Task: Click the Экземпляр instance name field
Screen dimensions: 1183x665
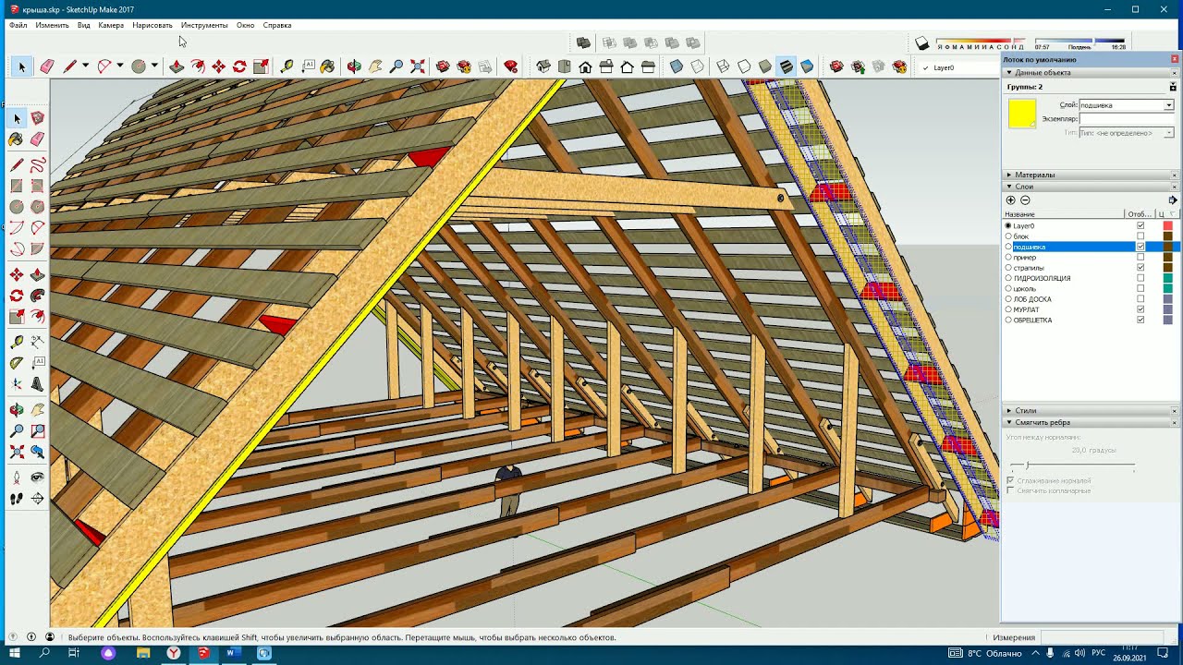Action: click(1126, 119)
